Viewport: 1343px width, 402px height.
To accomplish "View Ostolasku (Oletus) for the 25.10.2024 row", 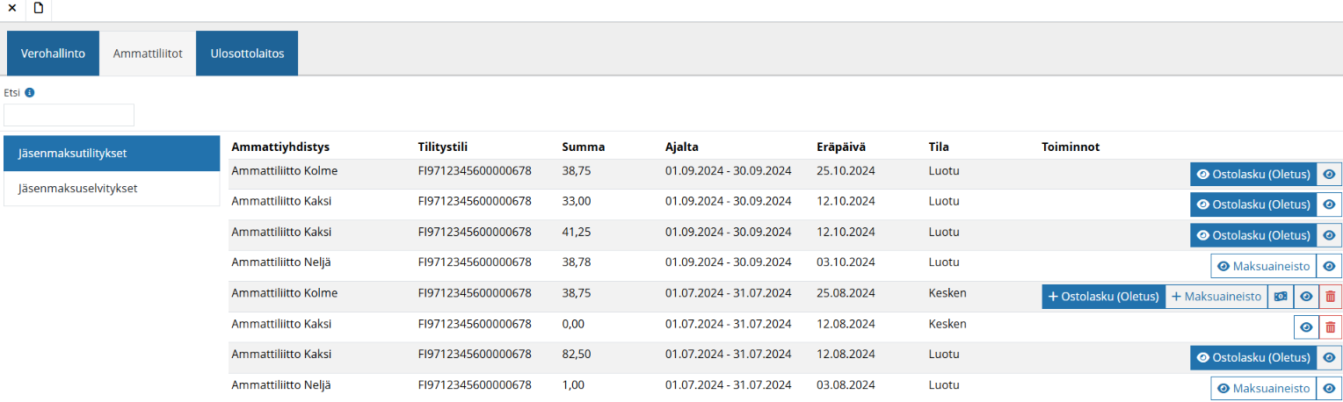I will 1253,174.
